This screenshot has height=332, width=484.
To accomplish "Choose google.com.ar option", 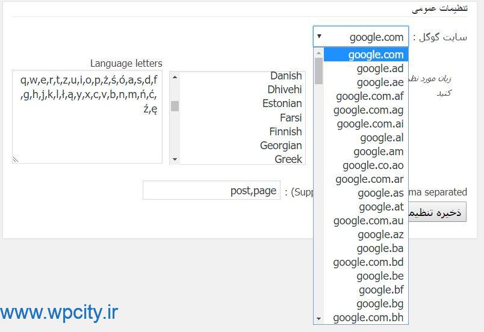I will [366, 179].
